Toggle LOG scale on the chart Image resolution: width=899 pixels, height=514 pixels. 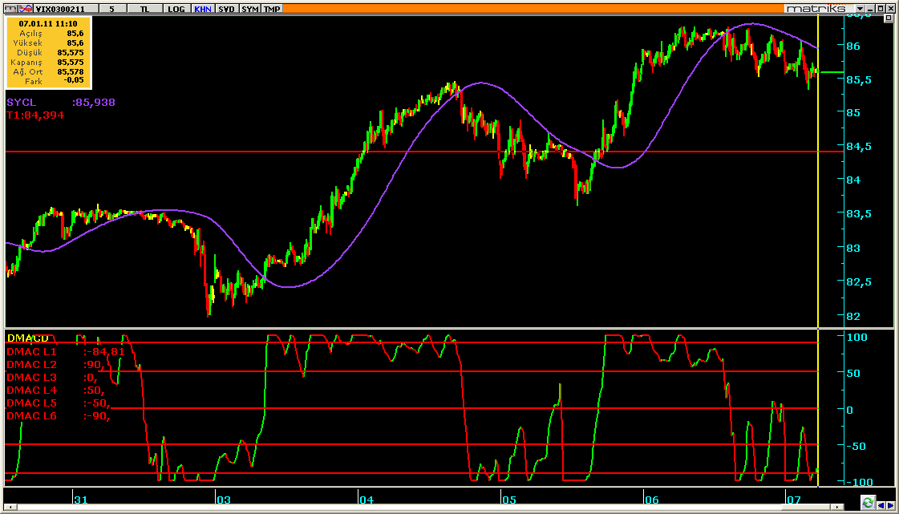coord(176,8)
